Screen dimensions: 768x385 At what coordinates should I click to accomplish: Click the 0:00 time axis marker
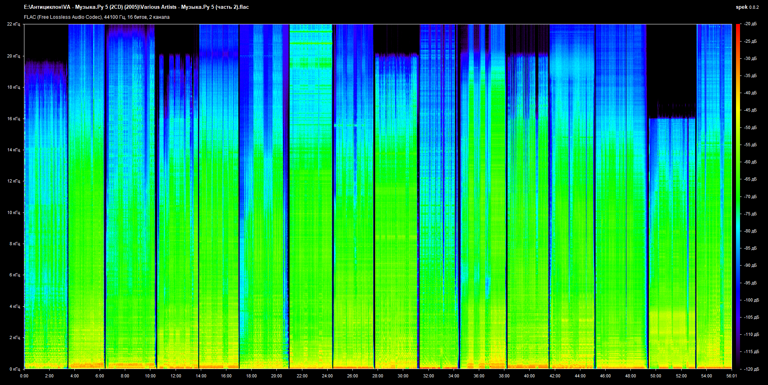(x=24, y=376)
